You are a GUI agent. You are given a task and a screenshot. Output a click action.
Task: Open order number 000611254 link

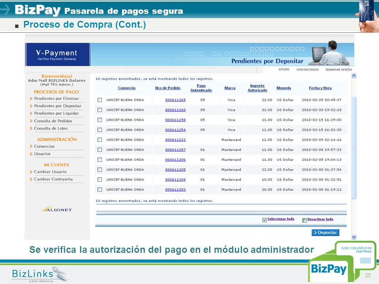(175, 130)
